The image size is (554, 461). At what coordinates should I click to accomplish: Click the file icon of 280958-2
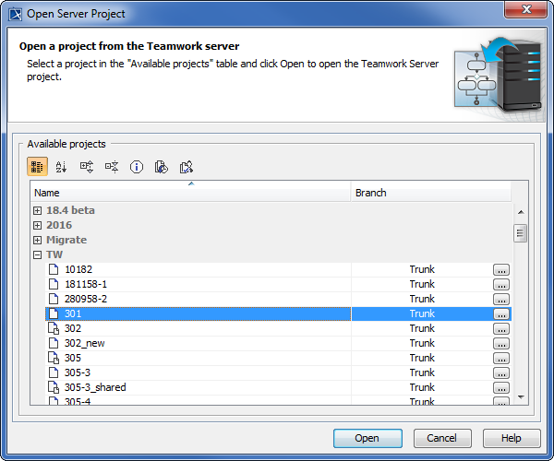point(54,299)
